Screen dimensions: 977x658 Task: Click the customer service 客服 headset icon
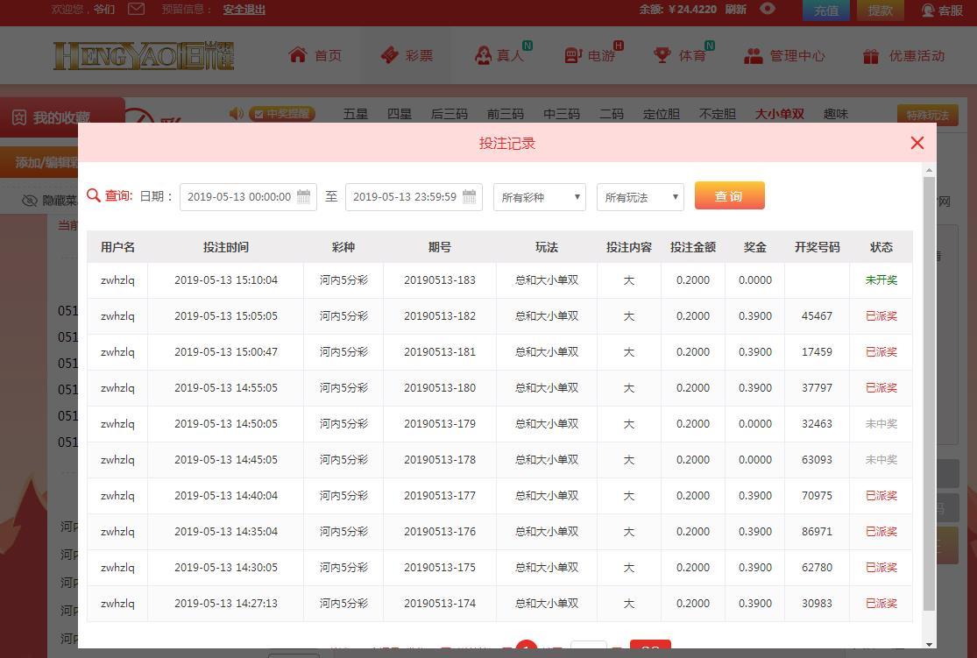pos(929,10)
